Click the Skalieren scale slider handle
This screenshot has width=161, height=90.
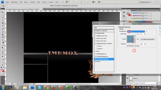coord(133,44)
